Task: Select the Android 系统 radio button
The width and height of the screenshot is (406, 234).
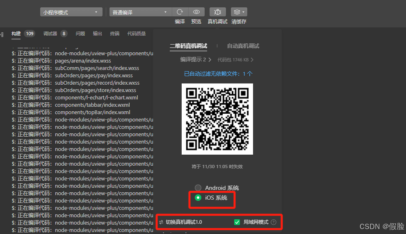Action: click(x=198, y=188)
